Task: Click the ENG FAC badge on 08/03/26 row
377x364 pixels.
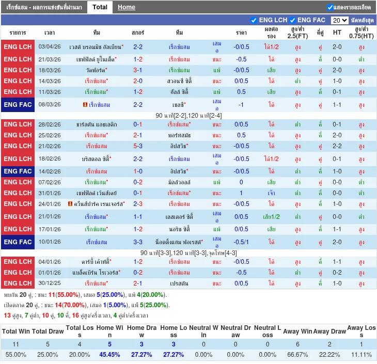Action: pos(18,105)
